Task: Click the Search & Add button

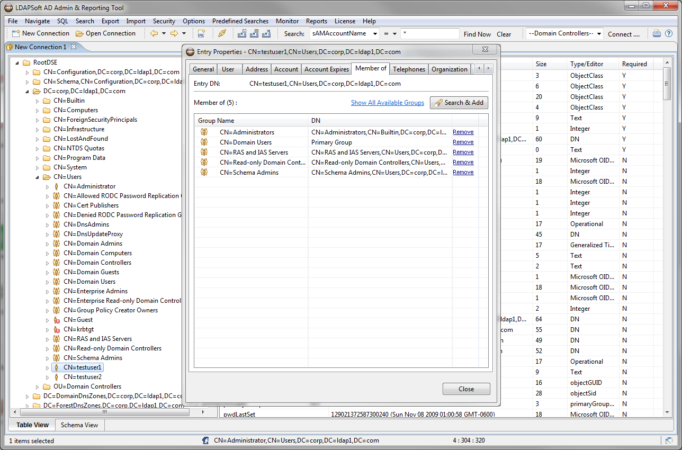Action: pos(459,103)
